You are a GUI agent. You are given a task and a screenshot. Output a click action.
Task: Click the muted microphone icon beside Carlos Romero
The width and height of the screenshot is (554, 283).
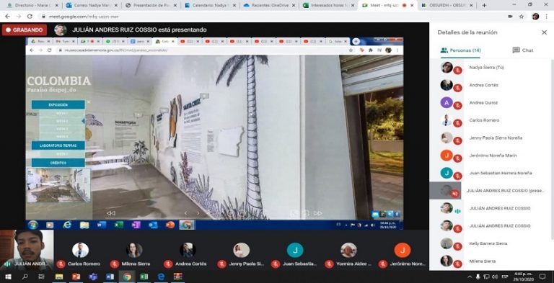[457, 123]
